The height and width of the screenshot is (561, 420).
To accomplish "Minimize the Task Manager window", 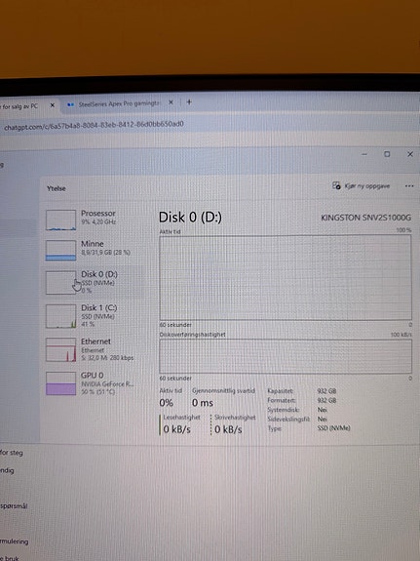I will [x=364, y=154].
